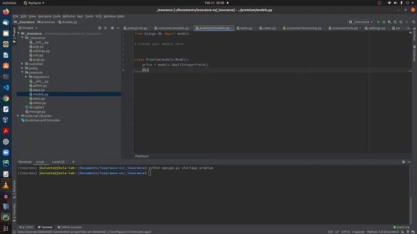This screenshot has width=417, height=234.
Task: Click the terminal command prompt input
Action: pos(150,173)
